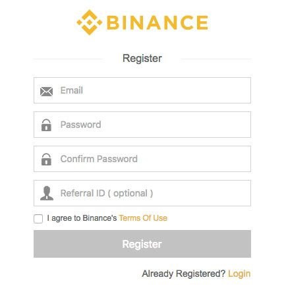Click the padlock icon beside Password
Image resolution: width=286 pixels, height=292 pixels.
click(x=46, y=125)
